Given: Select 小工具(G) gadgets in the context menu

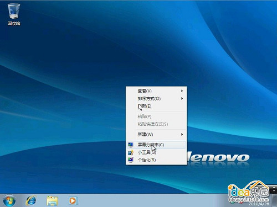Looking at the screenshot, I should [156, 152].
